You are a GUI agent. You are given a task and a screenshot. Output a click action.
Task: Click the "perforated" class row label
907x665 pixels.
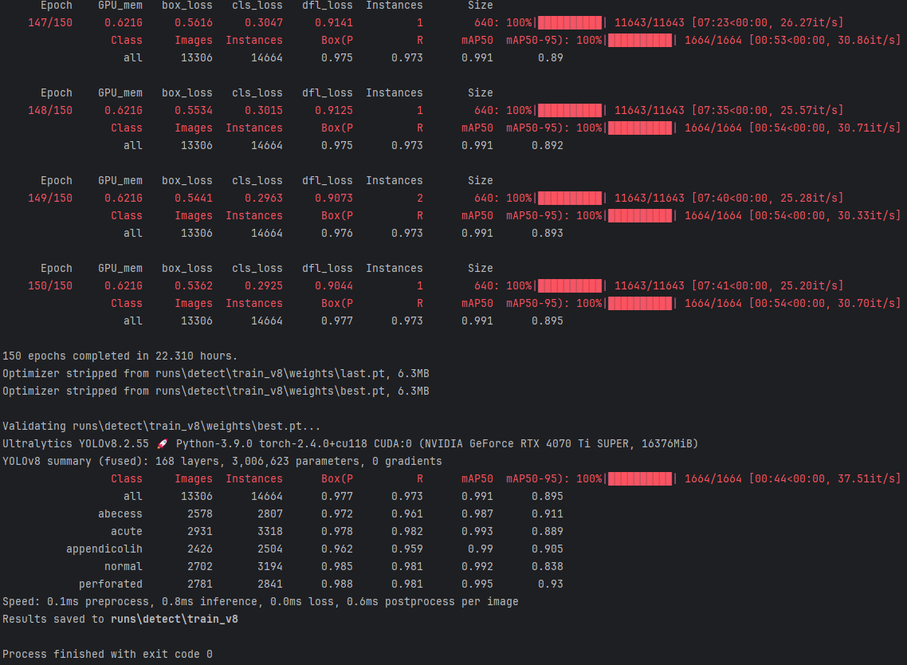point(111,584)
